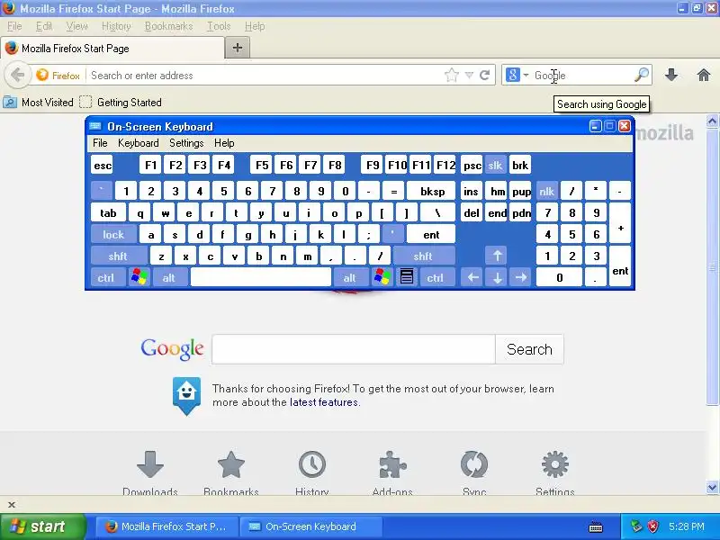Image resolution: width=720 pixels, height=540 pixels.
Task: Click the esc key on keyboard
Action: (x=103, y=166)
